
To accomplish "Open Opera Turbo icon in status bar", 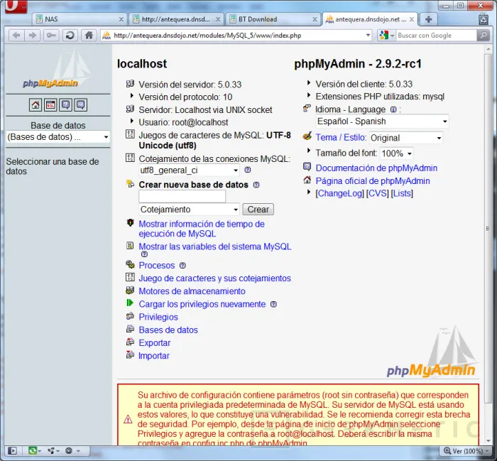I will point(72,450).
